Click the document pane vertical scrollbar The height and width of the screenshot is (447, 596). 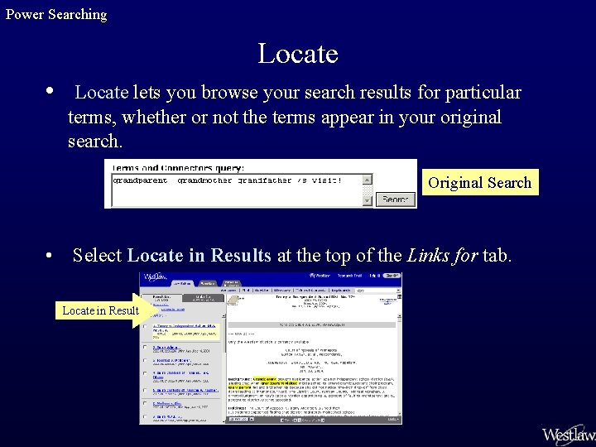point(400,365)
